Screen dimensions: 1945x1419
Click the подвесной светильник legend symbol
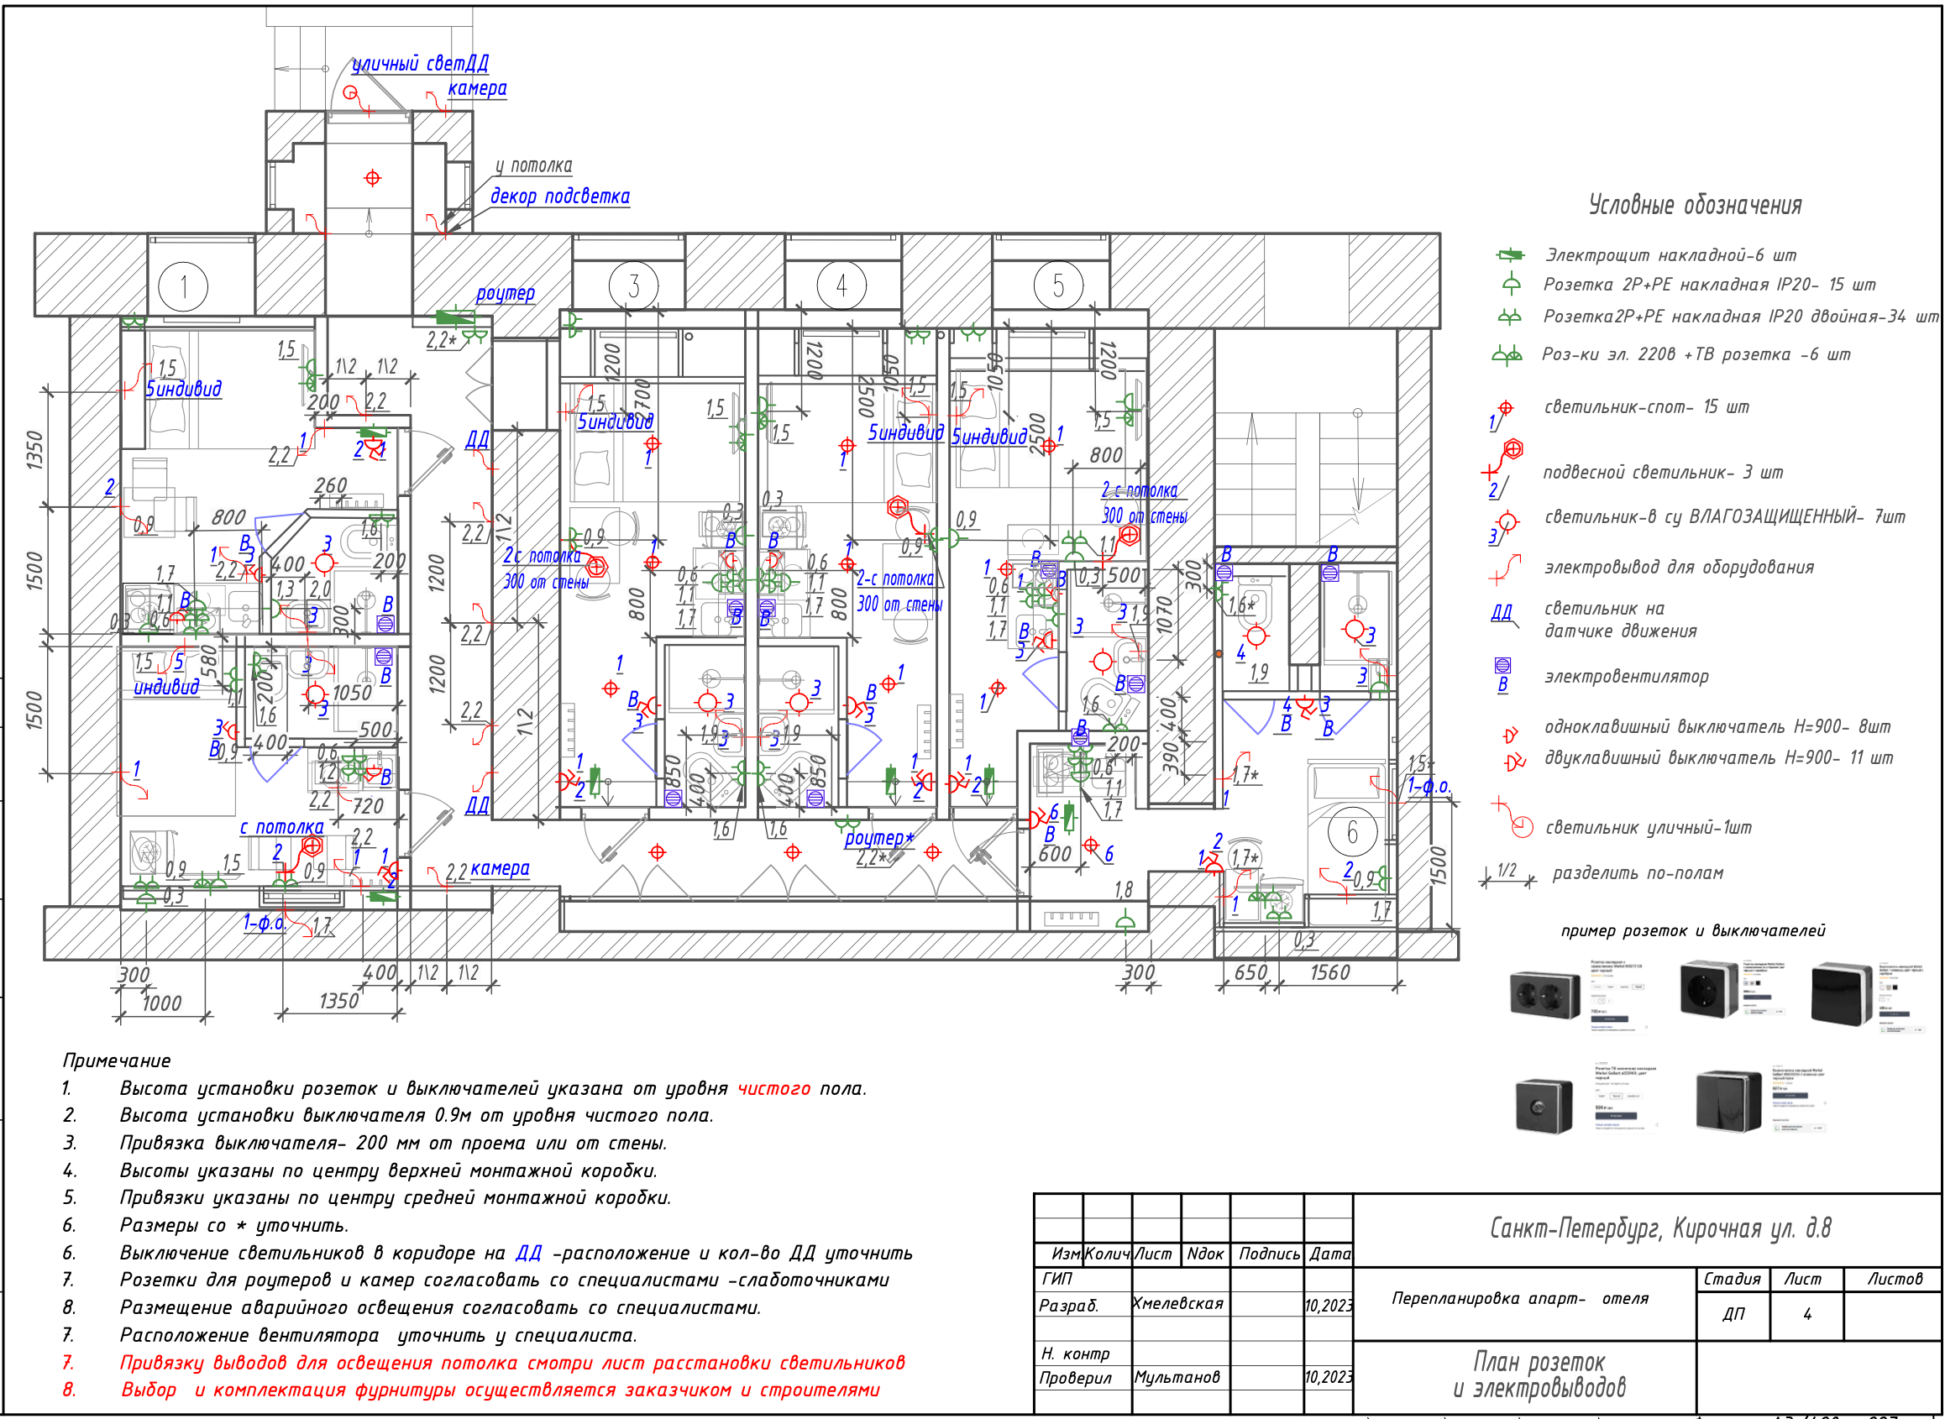coord(1512,450)
